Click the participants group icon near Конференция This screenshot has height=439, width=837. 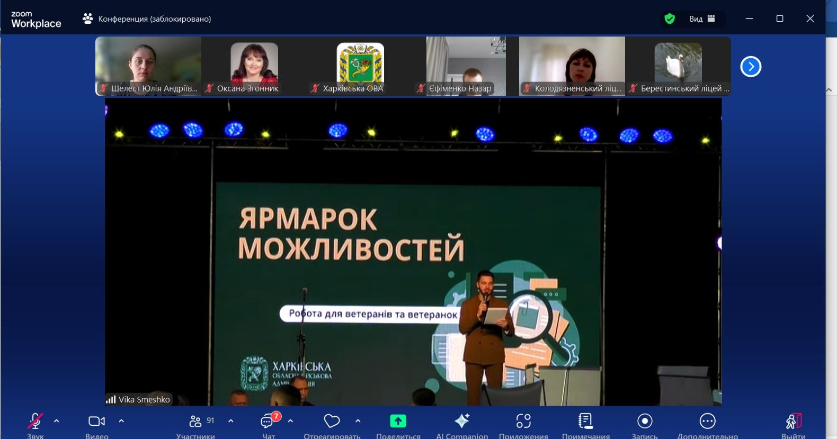88,19
